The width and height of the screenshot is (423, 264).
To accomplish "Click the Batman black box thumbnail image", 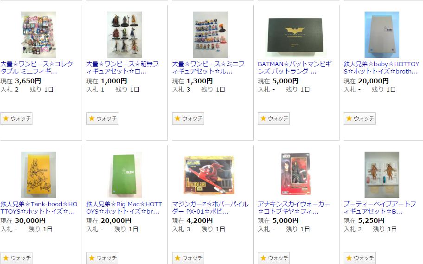I will pos(296,35).
